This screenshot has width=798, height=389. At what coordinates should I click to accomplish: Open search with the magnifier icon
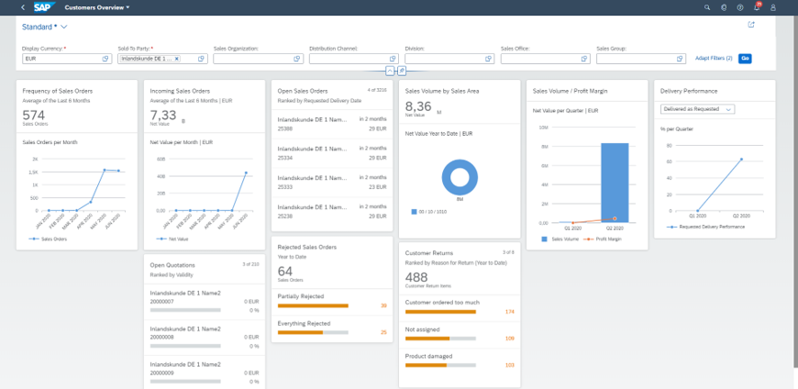706,6
